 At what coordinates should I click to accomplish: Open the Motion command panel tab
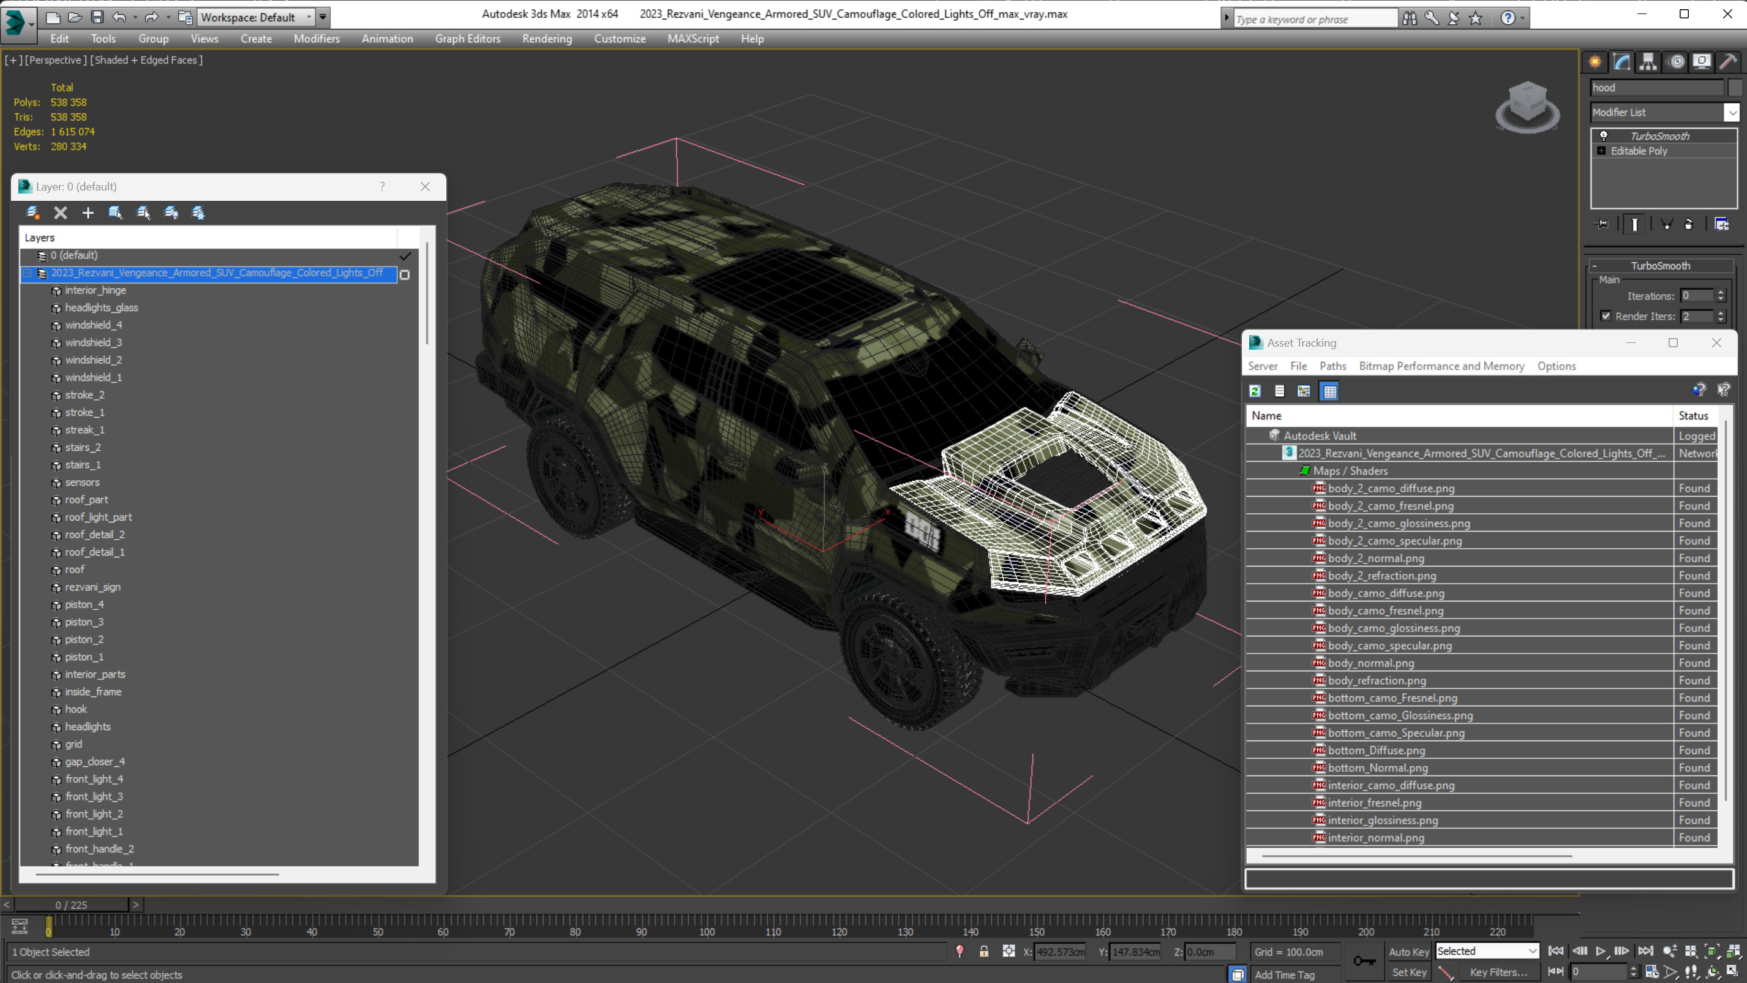[x=1677, y=62]
